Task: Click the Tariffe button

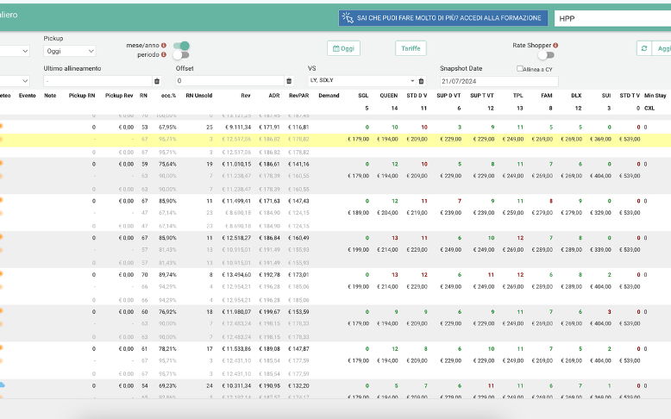Action: (411, 49)
